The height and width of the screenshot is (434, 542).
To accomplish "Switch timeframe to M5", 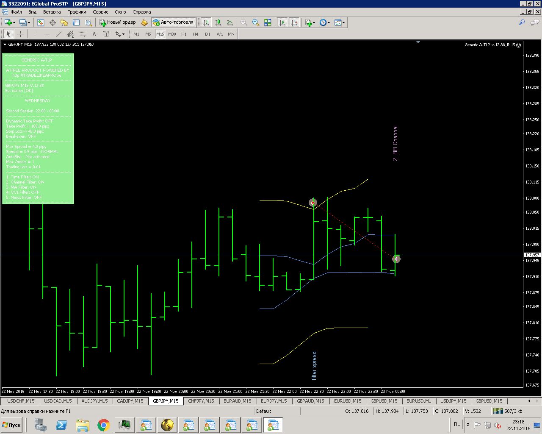I will pyautogui.click(x=148, y=34).
